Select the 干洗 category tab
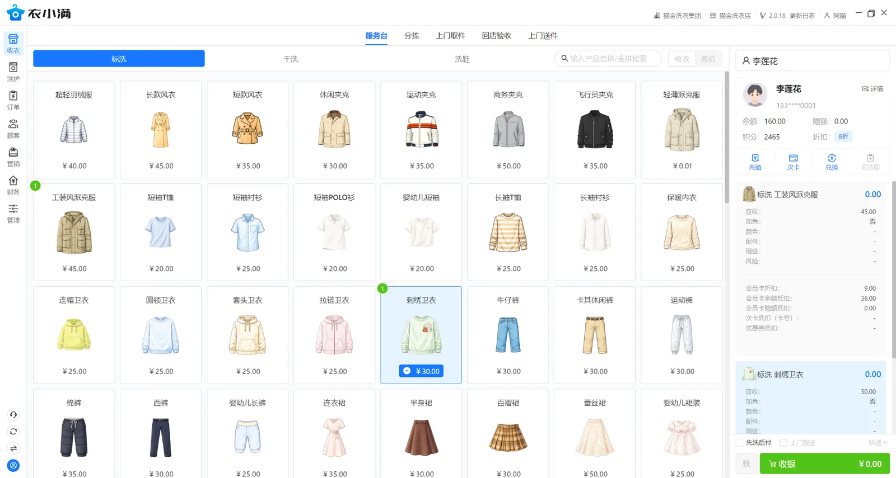Image resolution: width=896 pixels, height=478 pixels. pyautogui.click(x=291, y=59)
